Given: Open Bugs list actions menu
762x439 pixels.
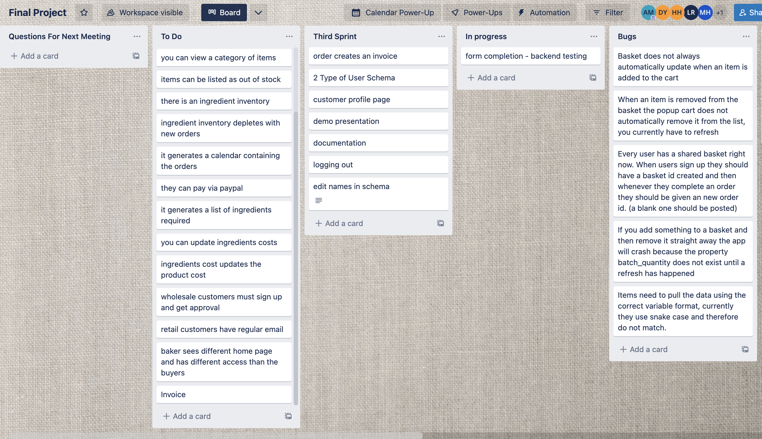Looking at the screenshot, I should [x=746, y=36].
